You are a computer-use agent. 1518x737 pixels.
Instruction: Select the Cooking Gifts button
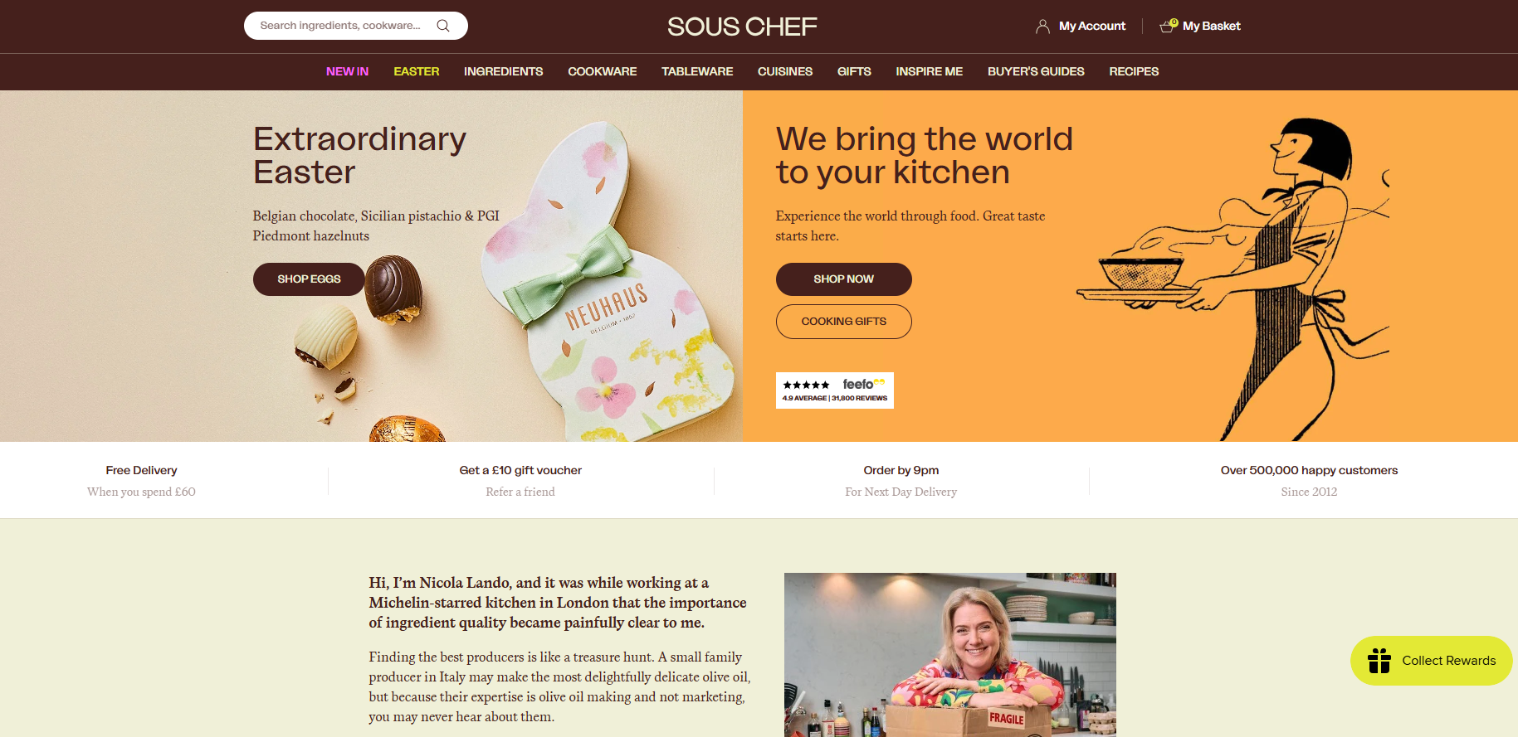(x=844, y=322)
